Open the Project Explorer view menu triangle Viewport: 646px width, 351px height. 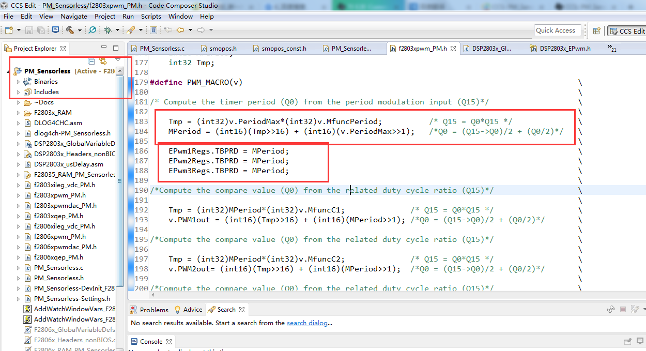pos(117,60)
